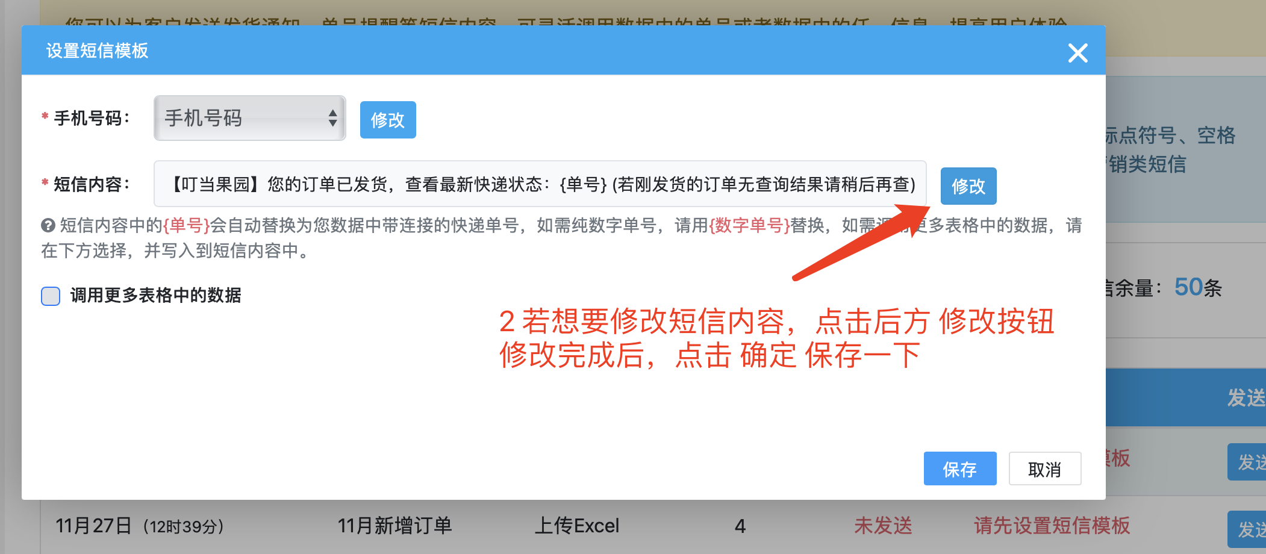1266x554 pixels.
Task: Enable the 调用更多表格中的数据 checkbox
Action: tap(51, 296)
